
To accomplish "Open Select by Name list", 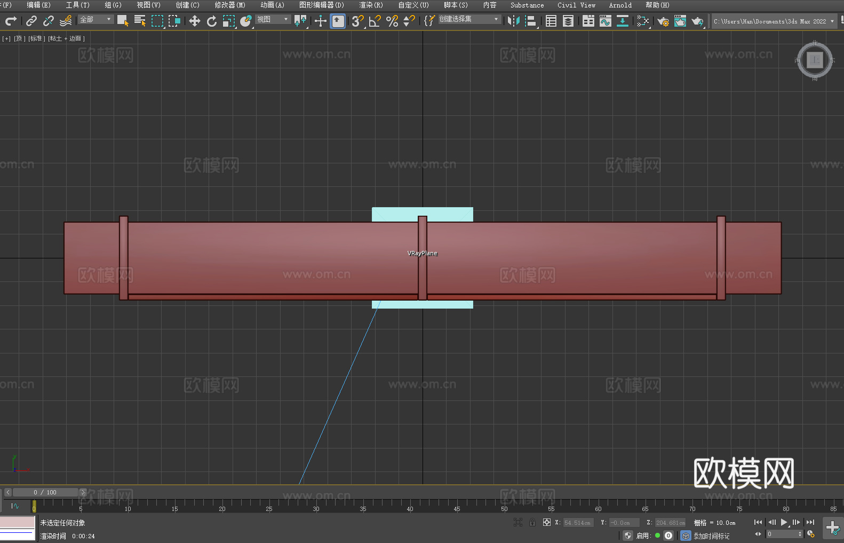I will click(140, 21).
